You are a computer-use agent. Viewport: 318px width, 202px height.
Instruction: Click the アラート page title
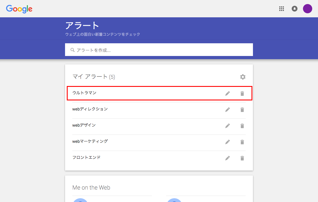82,25
